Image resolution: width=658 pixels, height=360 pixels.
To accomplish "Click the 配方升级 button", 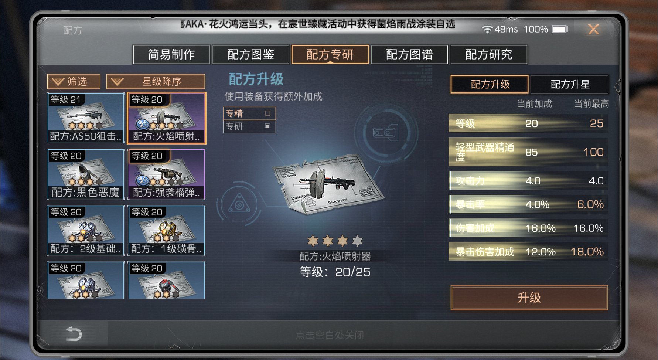I will coord(490,84).
